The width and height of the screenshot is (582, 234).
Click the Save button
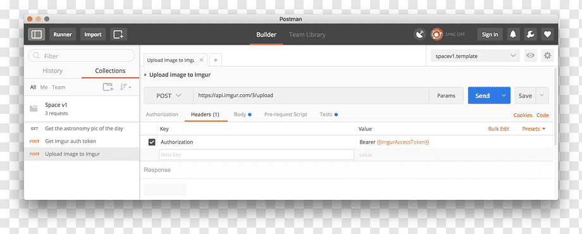[525, 95]
